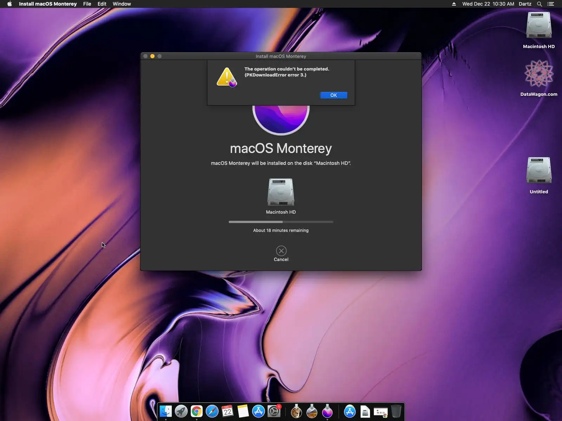This screenshot has width=562, height=421.
Task: Launch Launchpad from the Dock
Action: 181,411
